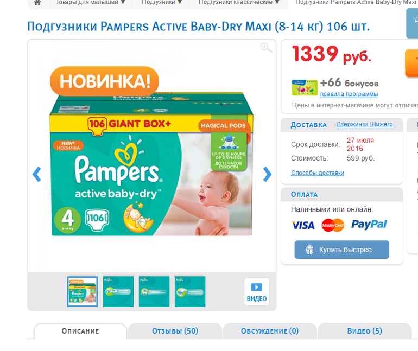Expand the Подгузники breadcrumb dropdown
Image resolution: width=418 pixels, height=351 pixels.
tap(180, 2)
